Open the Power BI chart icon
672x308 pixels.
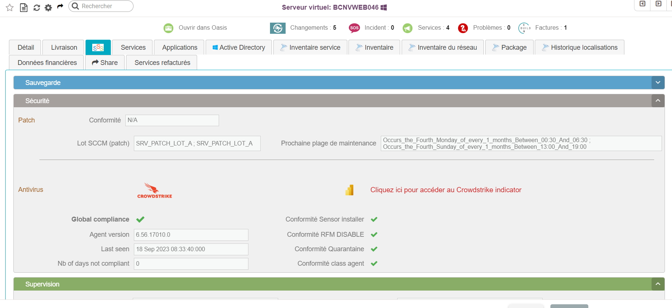(x=350, y=190)
